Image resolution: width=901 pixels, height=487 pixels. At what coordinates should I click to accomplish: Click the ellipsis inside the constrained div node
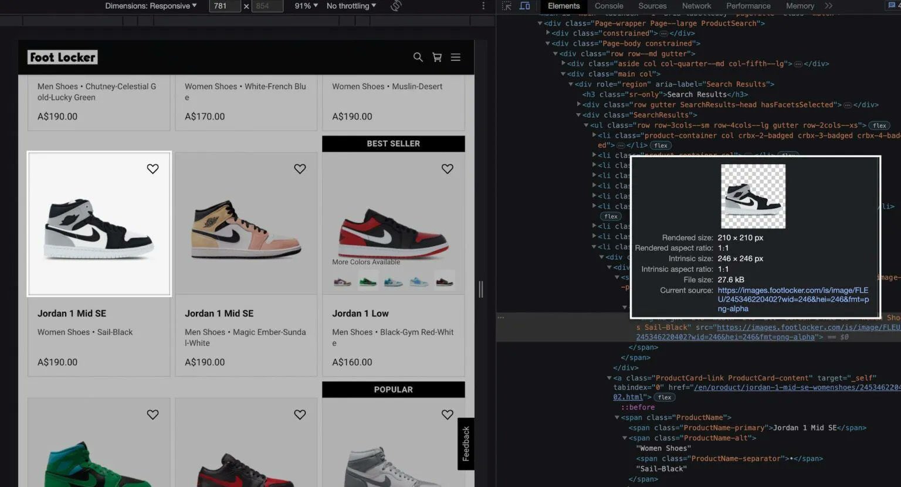(x=664, y=33)
